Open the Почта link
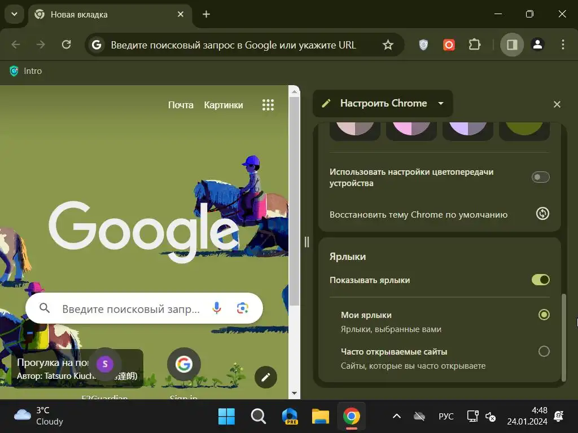This screenshot has width=578, height=433. (181, 105)
